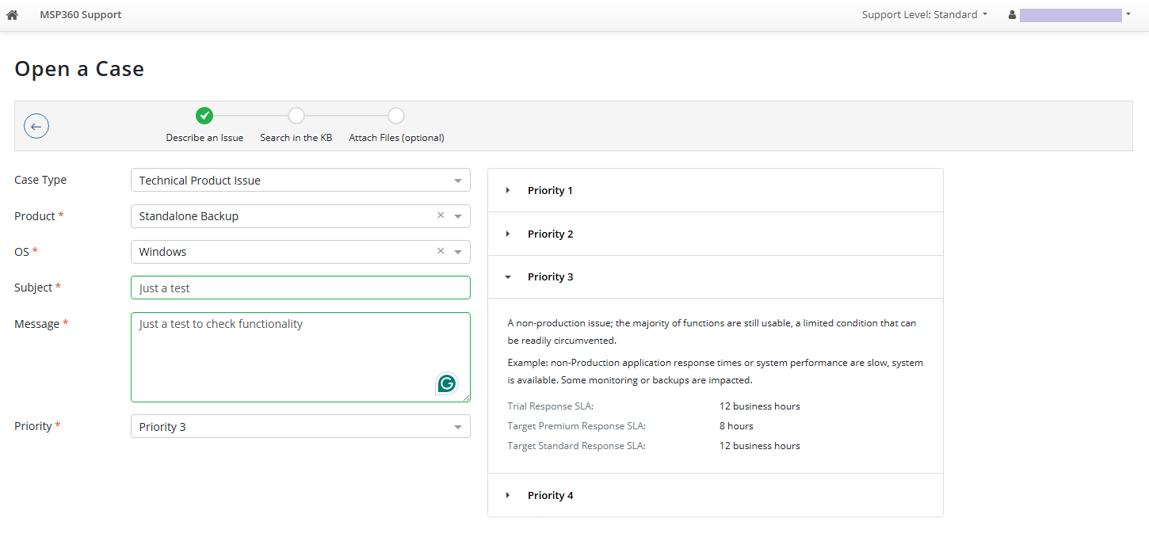Click the user profile icon
This screenshot has height=541, width=1149.
click(1012, 14)
